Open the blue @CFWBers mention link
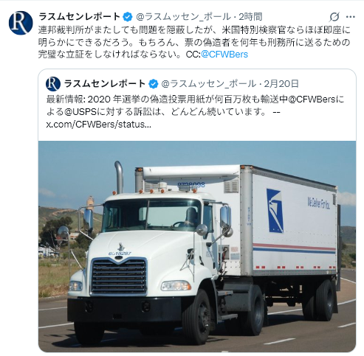364x356 pixels. click(x=224, y=55)
